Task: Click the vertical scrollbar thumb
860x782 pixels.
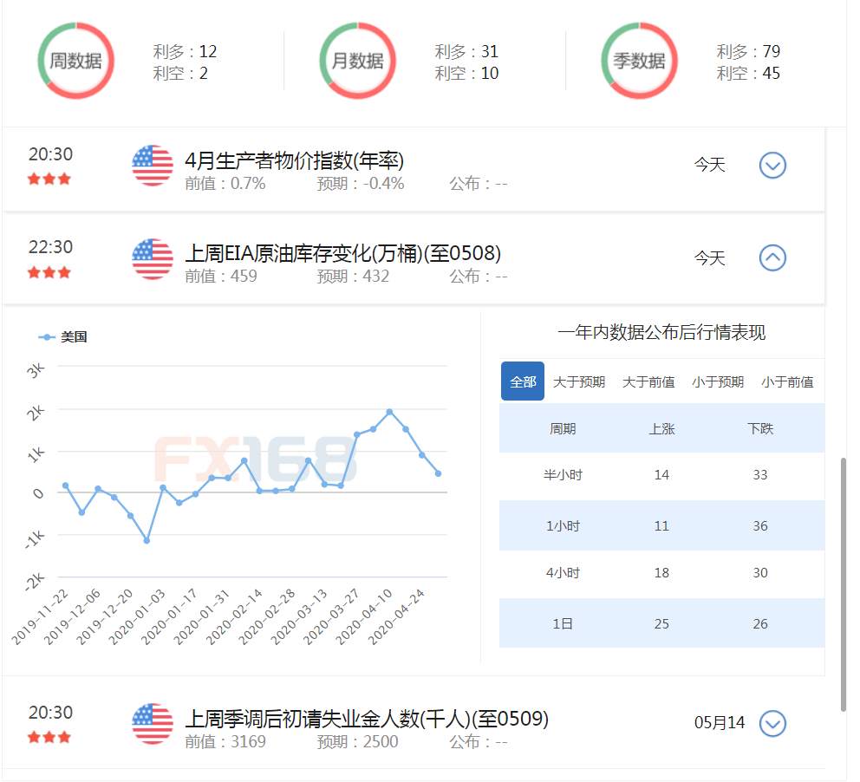Action: (x=844, y=584)
